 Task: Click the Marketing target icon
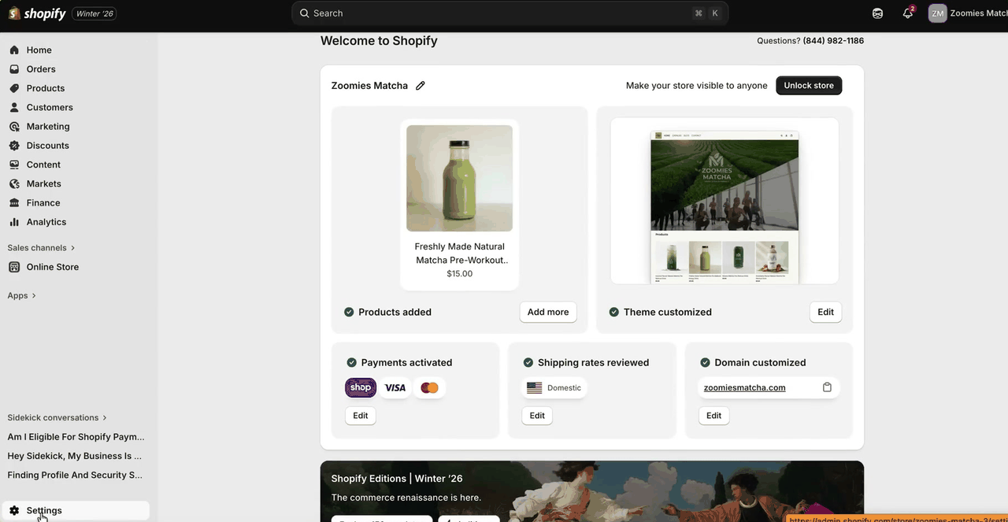(14, 127)
